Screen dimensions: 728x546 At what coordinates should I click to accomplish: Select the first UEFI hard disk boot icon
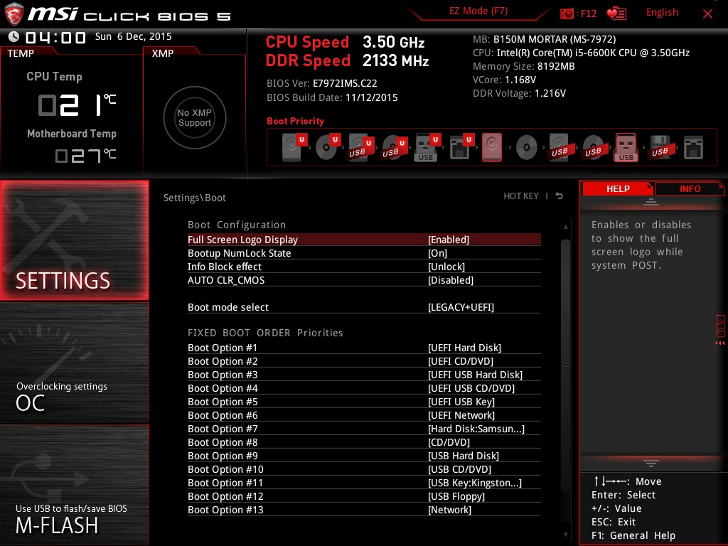(291, 149)
